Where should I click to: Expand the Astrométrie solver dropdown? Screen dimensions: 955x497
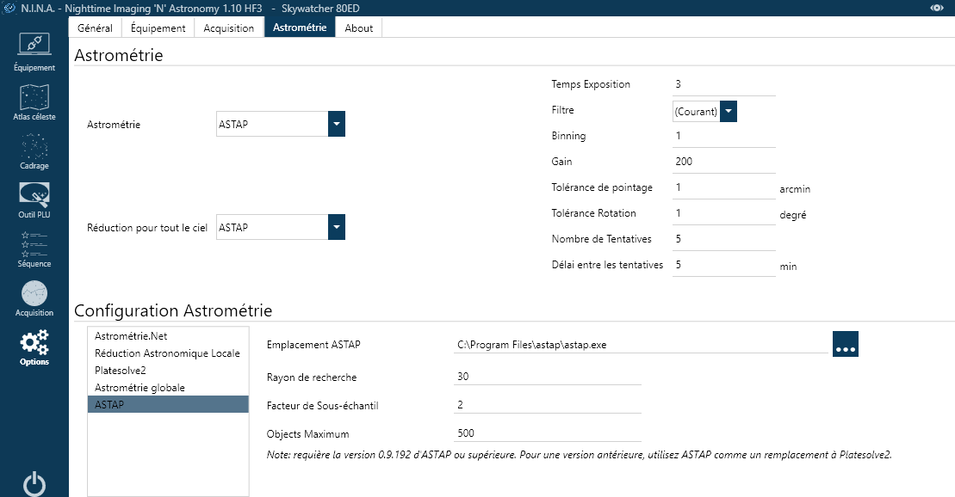pos(336,124)
